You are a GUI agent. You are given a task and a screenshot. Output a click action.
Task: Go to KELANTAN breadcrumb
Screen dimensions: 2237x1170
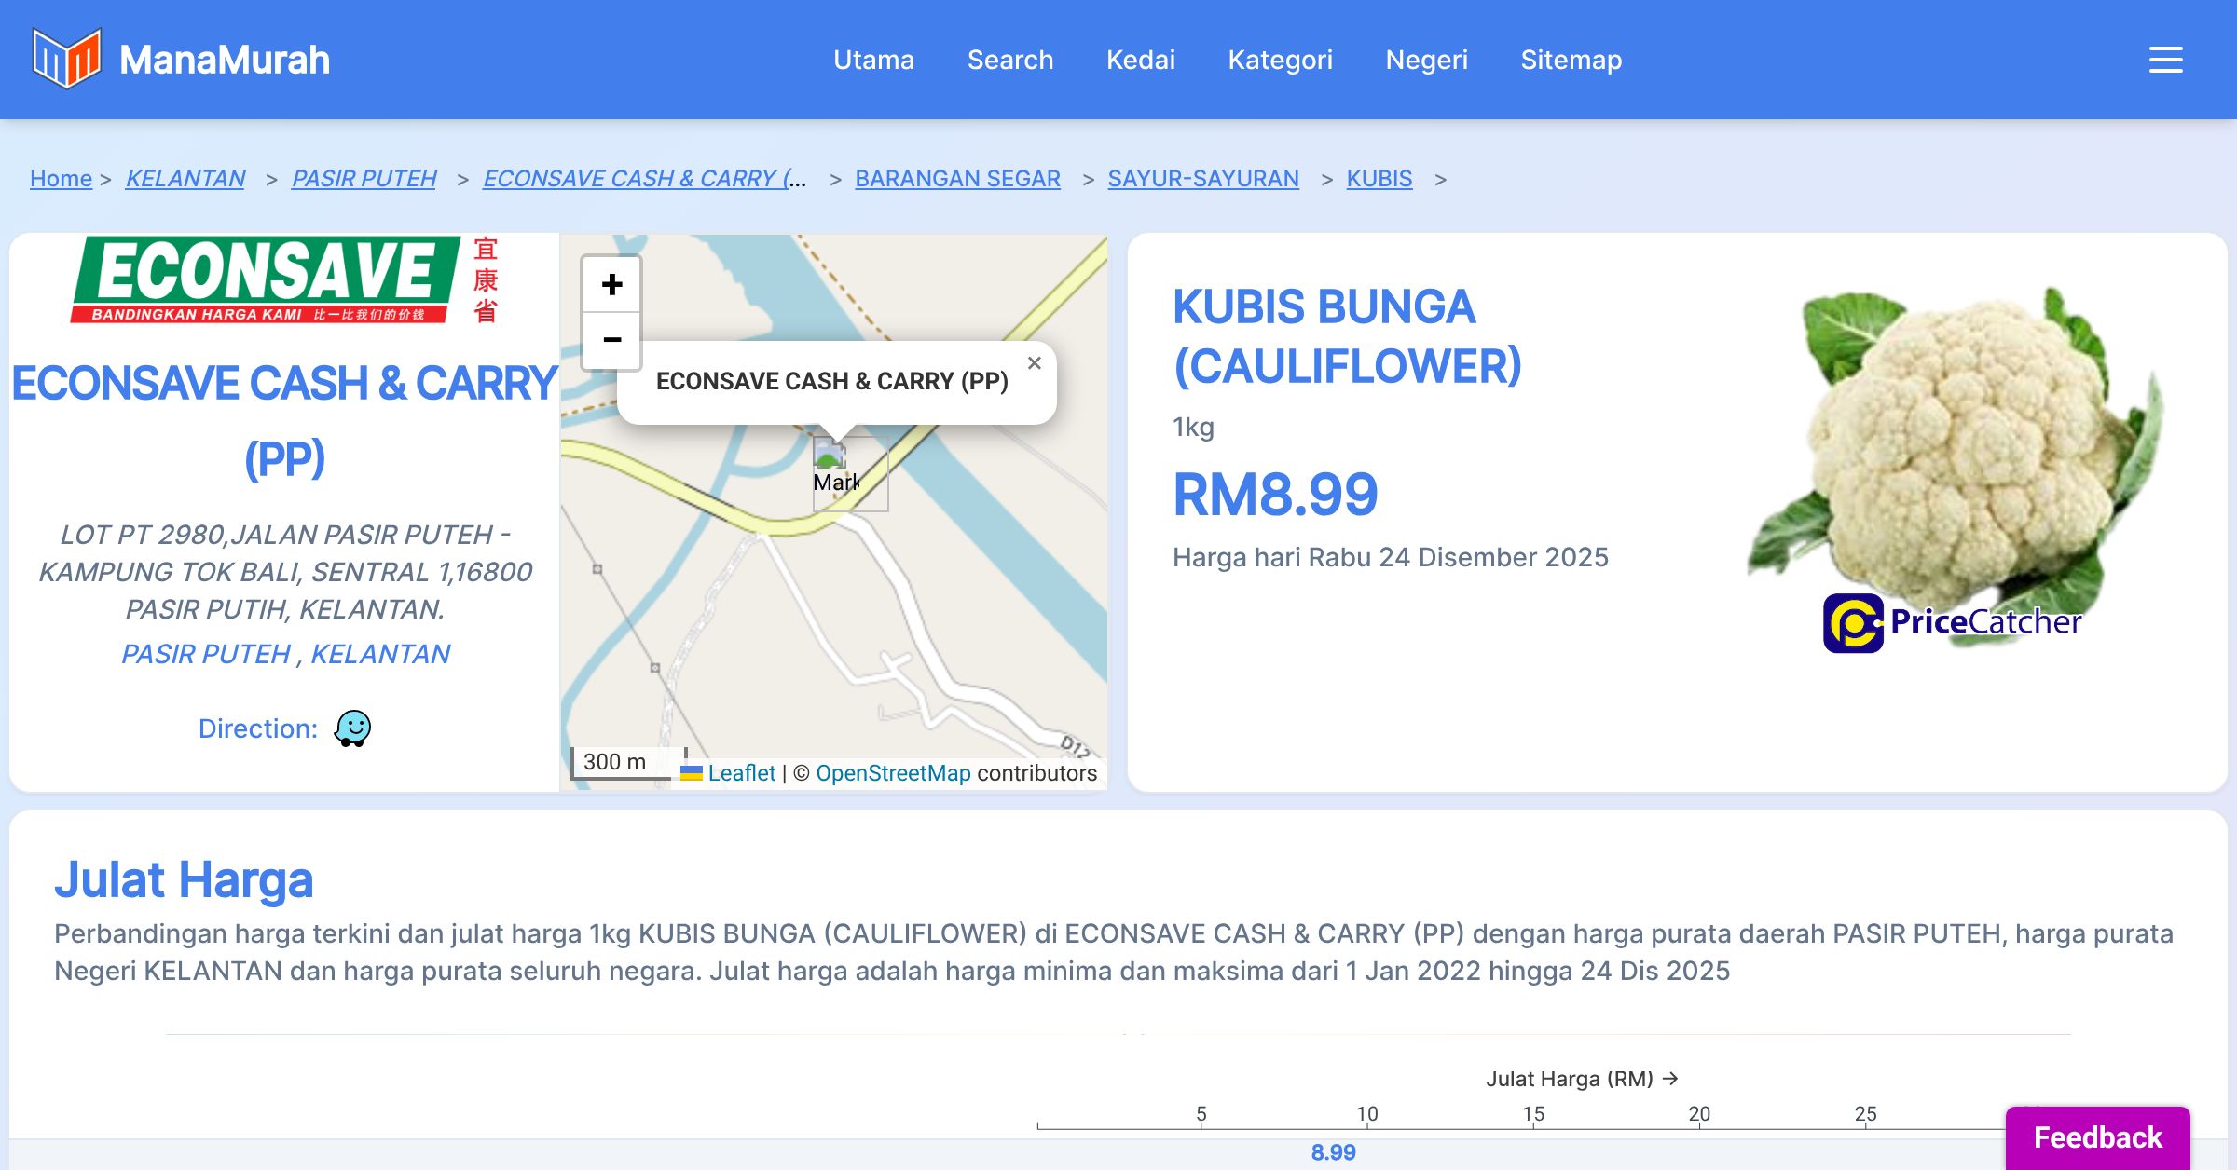click(185, 178)
